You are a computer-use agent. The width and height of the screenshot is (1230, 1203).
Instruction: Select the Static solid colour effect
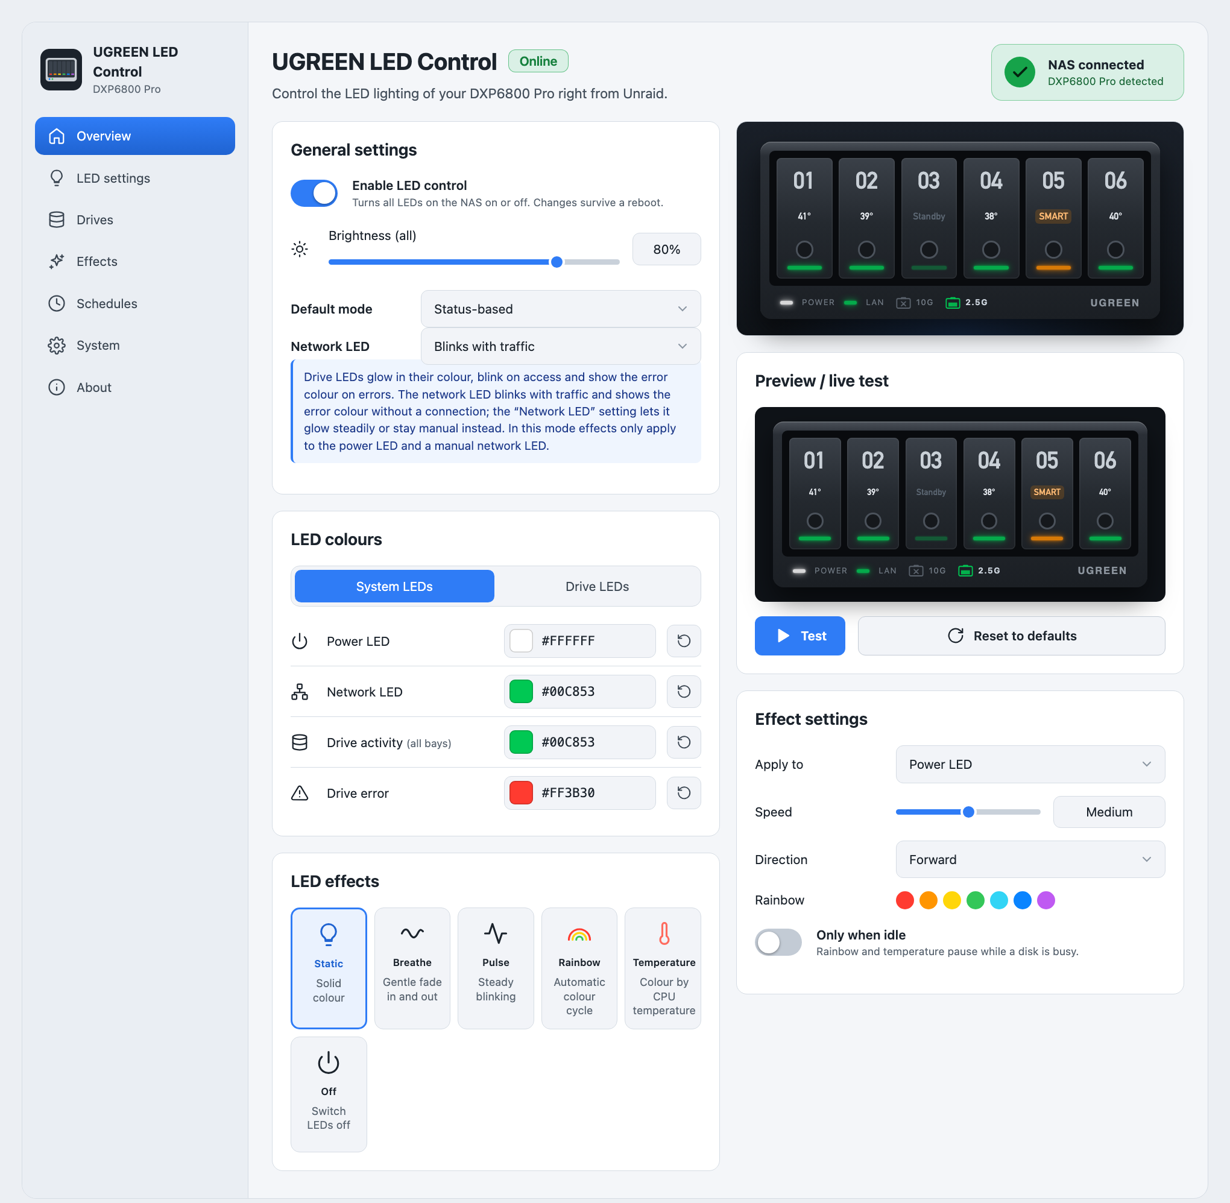point(329,968)
